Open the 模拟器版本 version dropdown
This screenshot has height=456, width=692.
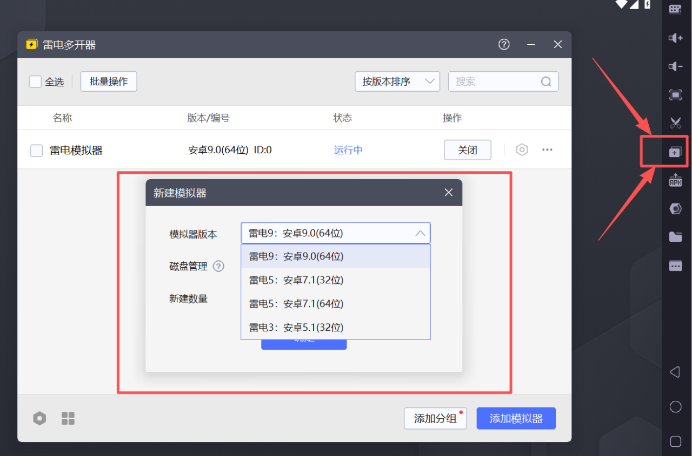click(x=335, y=233)
